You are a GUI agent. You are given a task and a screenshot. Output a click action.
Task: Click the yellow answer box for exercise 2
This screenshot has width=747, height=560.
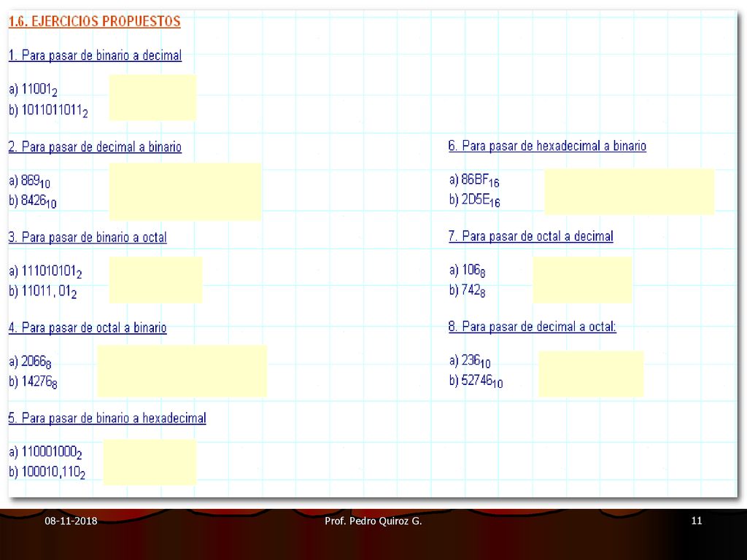coord(185,192)
